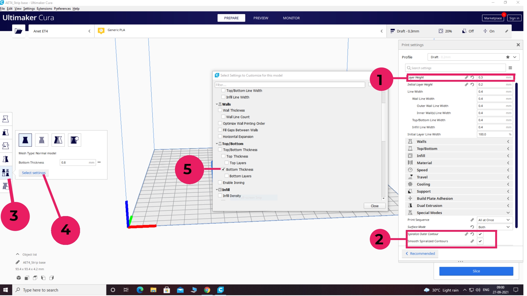This screenshot has width=527, height=296.
Task: Reset Initial Layer Height value
Action: 472,85
